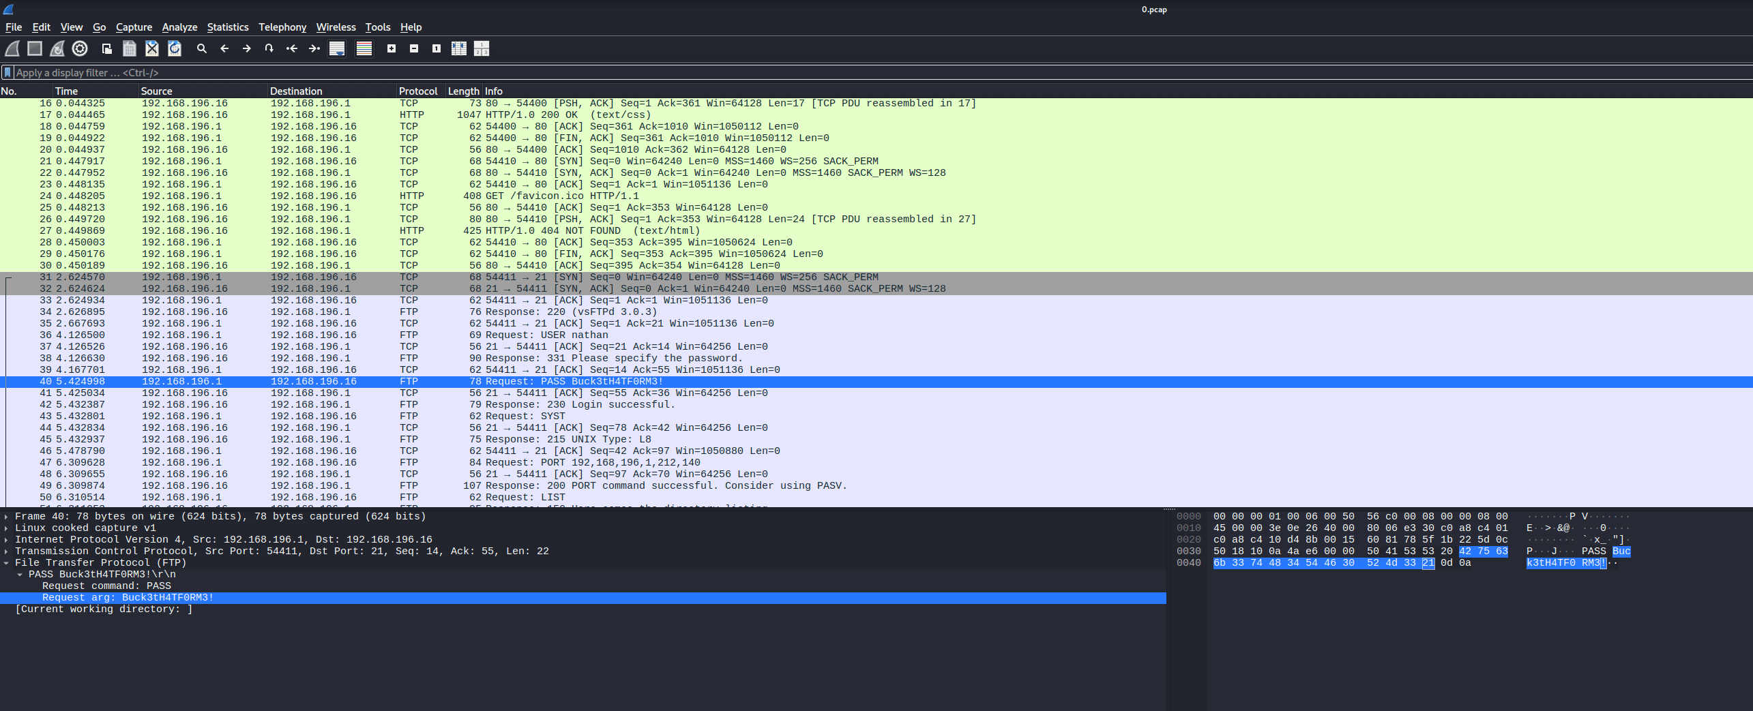Toggle auto-scroll to last packet
The width and height of the screenshot is (1753, 711).
click(x=337, y=48)
